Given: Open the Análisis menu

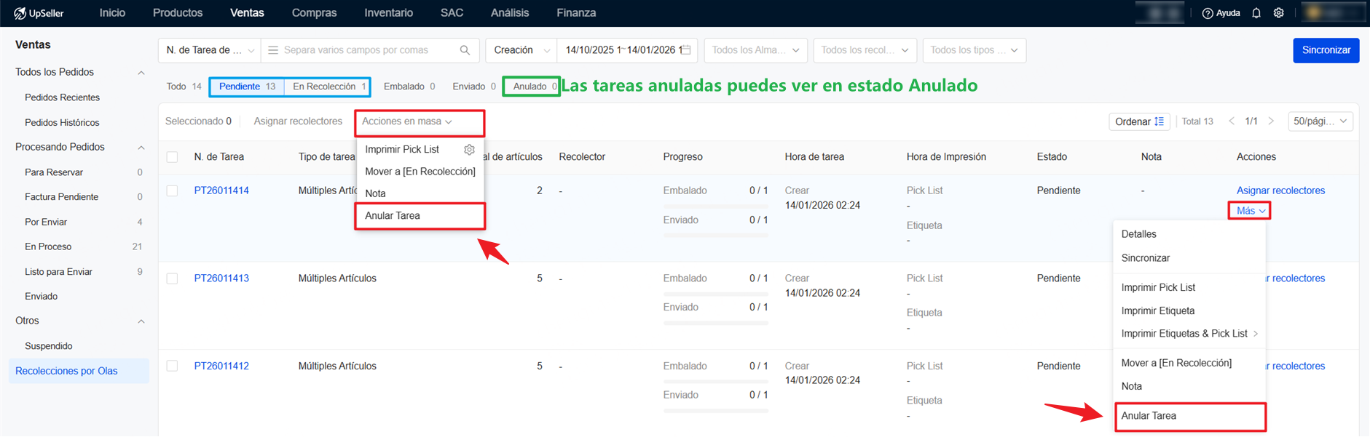Looking at the screenshot, I should [x=510, y=13].
